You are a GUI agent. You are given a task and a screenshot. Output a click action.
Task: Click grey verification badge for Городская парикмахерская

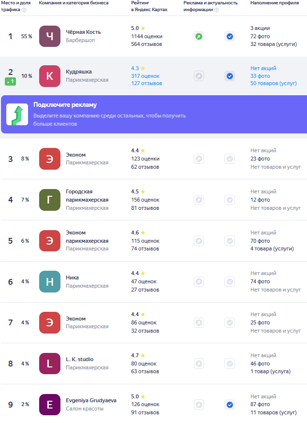pos(230,200)
